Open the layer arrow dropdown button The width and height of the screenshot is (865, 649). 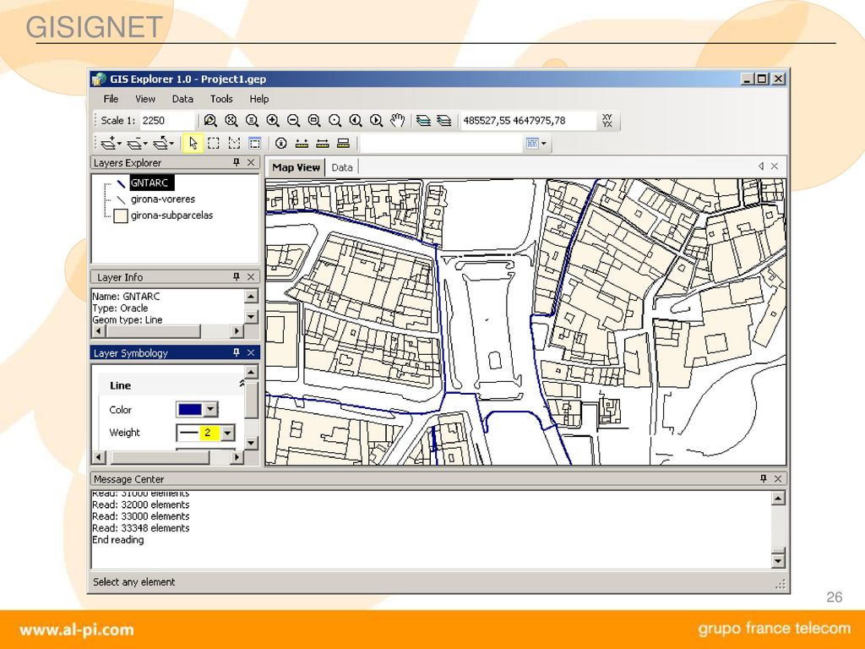point(163,144)
